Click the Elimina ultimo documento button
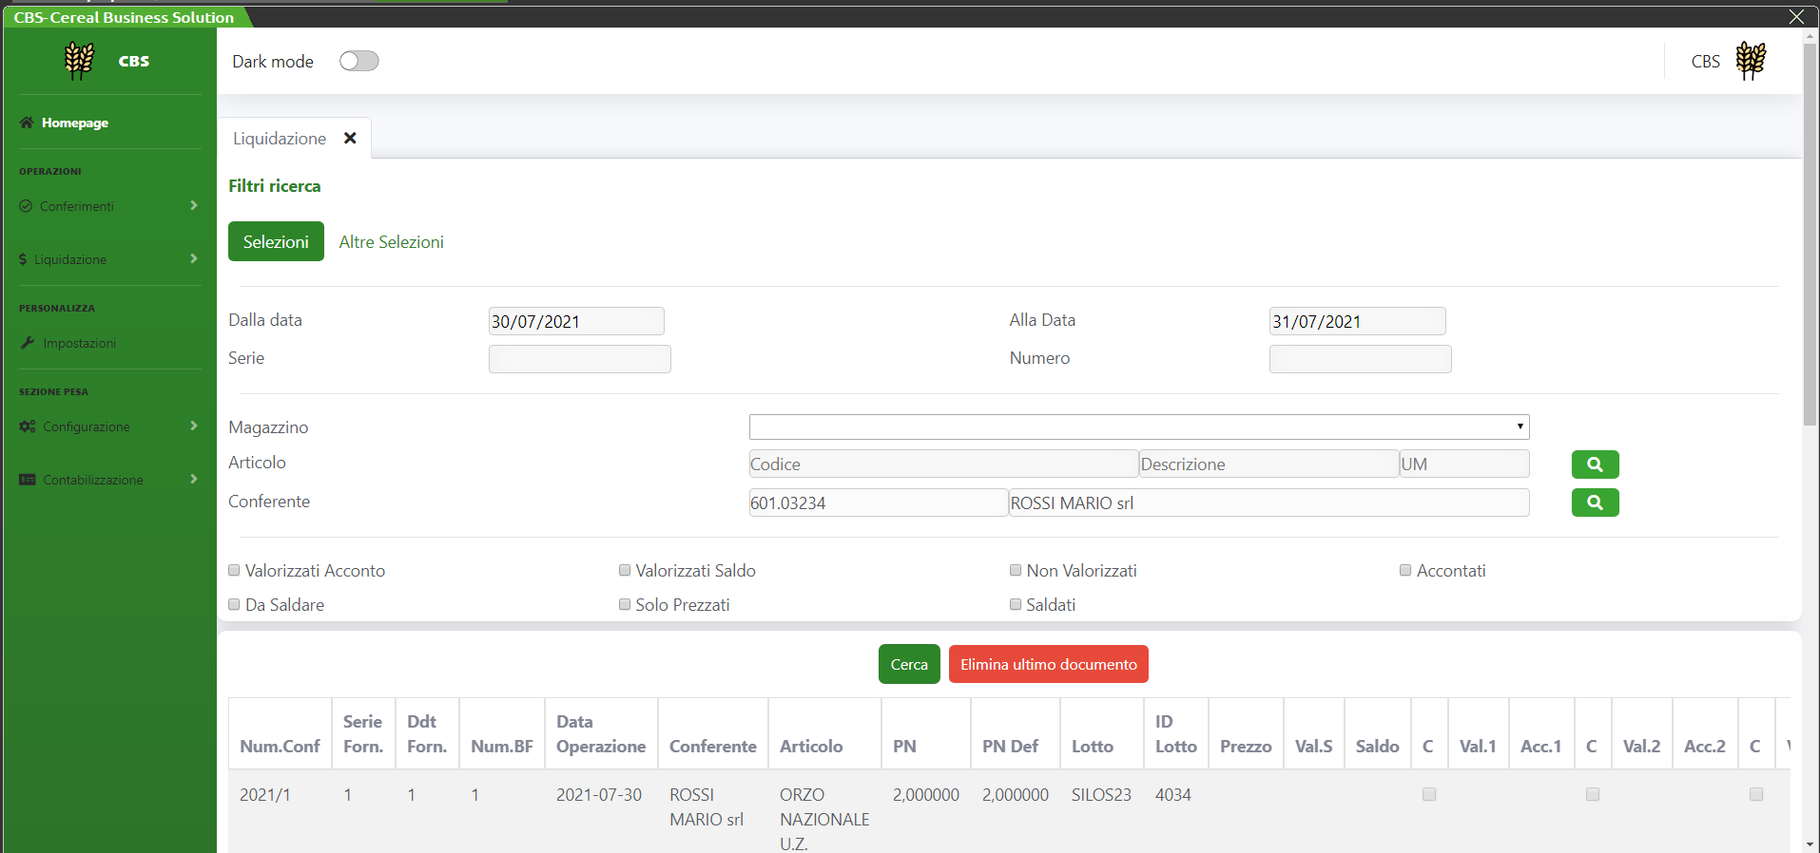 (1048, 665)
